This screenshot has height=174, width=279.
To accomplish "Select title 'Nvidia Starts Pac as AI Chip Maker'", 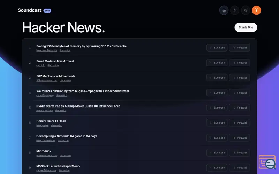I will point(78,106).
